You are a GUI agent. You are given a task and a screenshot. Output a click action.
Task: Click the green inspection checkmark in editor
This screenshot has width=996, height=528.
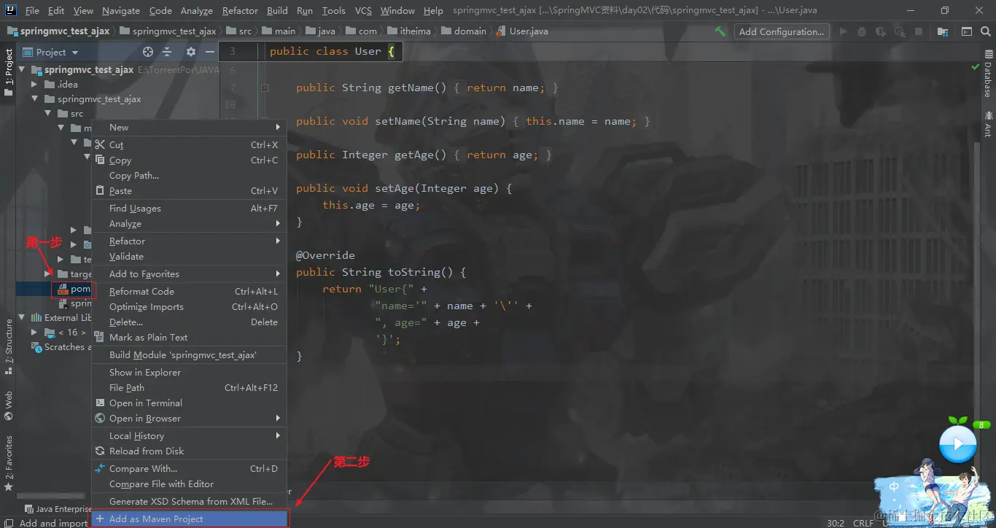(976, 67)
